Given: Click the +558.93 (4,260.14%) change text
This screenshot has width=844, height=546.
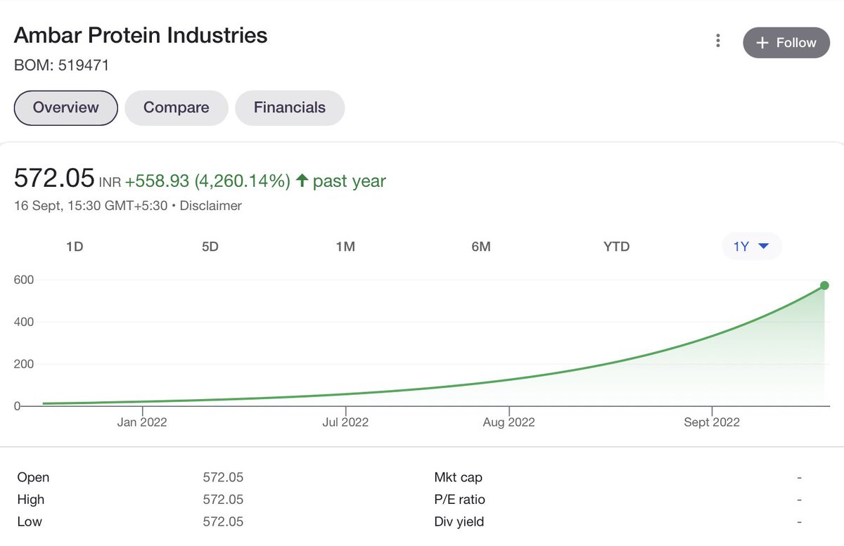Looking at the screenshot, I should pos(207,181).
